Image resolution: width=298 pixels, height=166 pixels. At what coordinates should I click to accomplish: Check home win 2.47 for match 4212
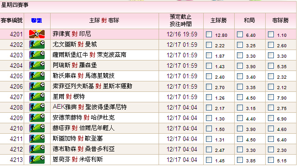(x=209, y=149)
